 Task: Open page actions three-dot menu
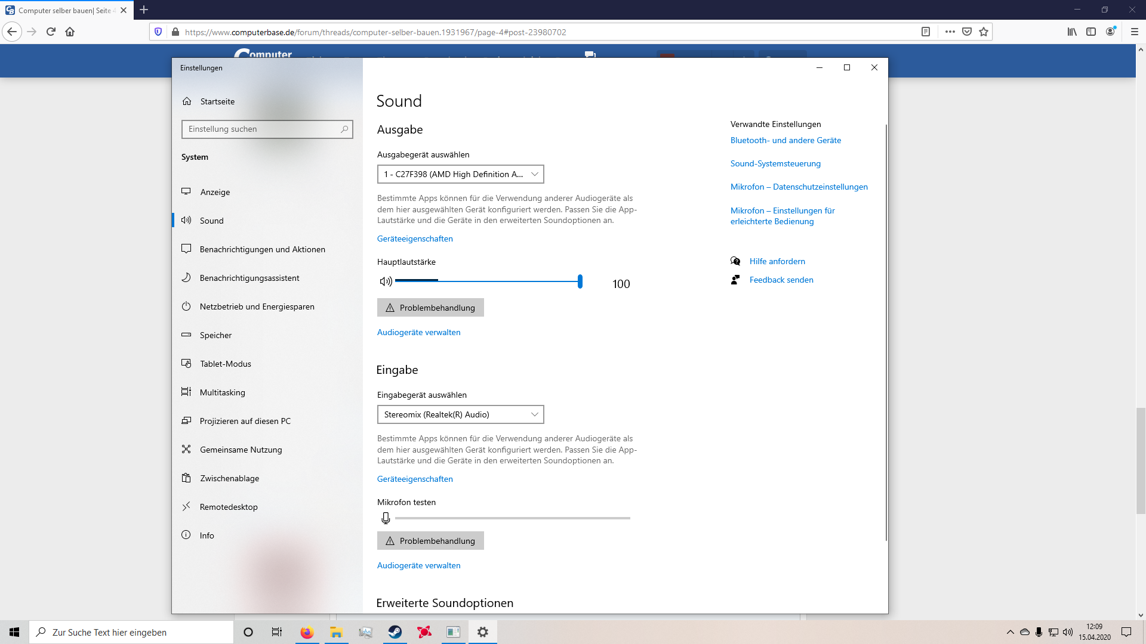950,32
